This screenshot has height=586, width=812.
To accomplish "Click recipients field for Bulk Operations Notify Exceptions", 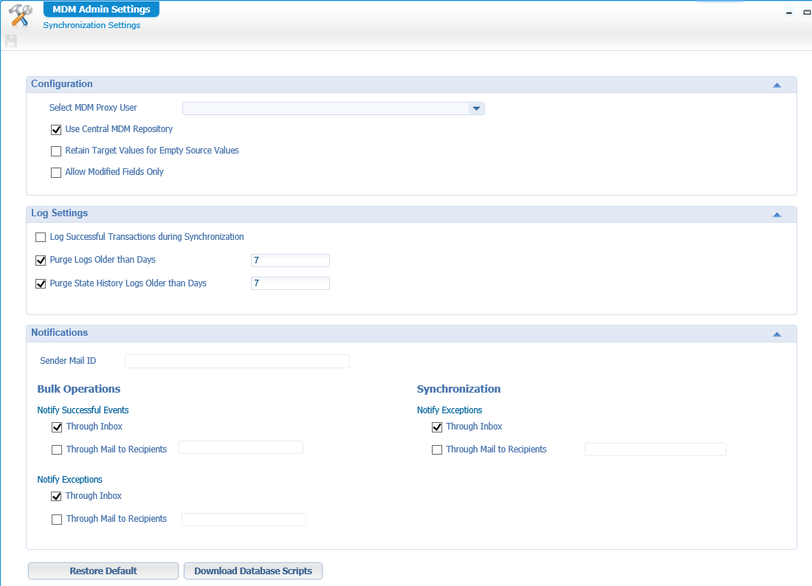I will (x=244, y=520).
